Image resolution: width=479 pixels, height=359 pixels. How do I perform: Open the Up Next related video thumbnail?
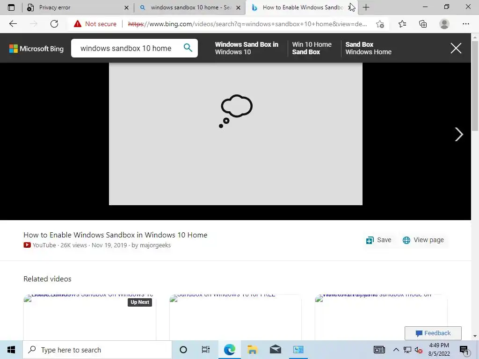coord(89,317)
